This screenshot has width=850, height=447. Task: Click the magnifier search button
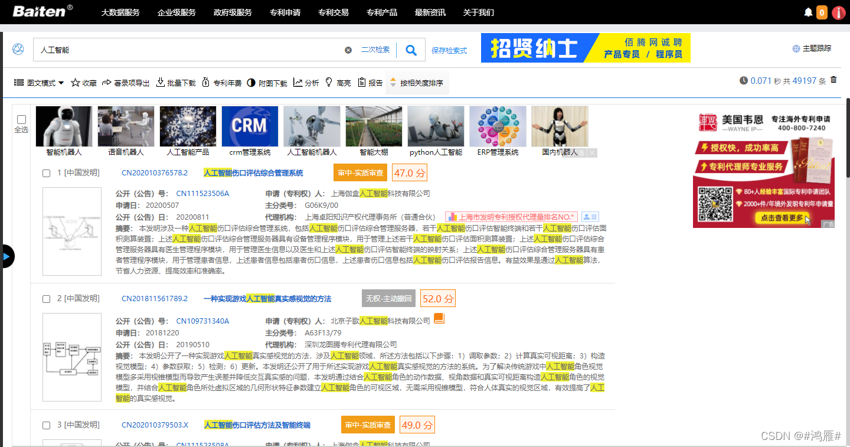(411, 50)
